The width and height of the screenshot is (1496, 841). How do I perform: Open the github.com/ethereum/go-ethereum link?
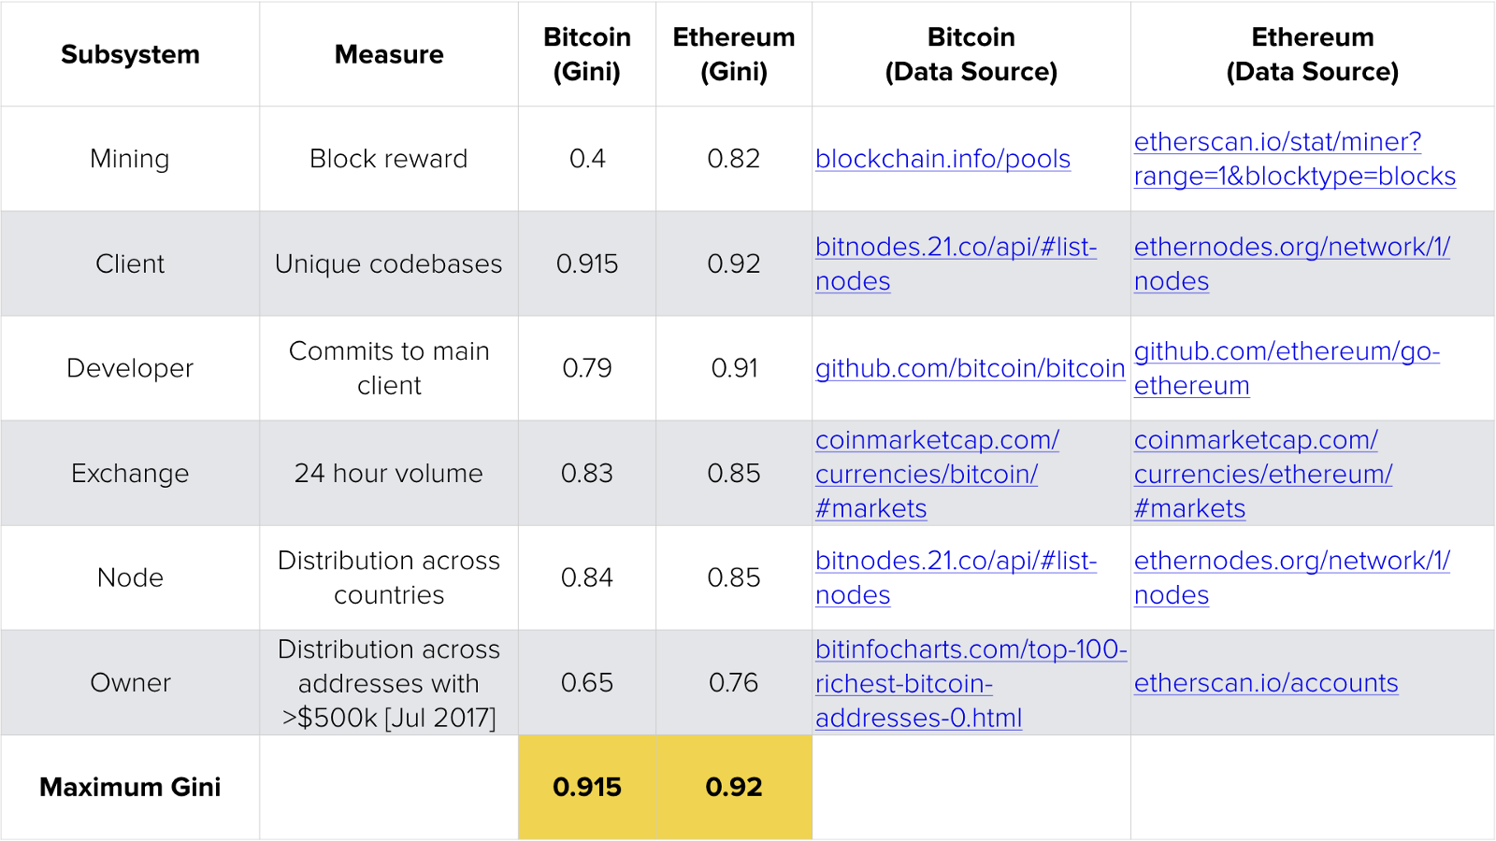[1287, 351]
